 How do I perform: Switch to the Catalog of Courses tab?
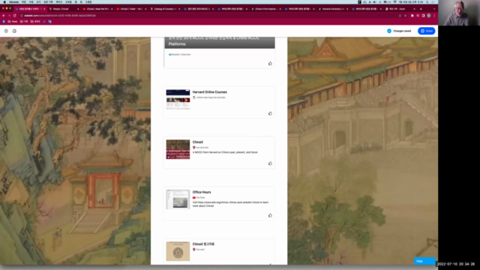pyautogui.click(x=165, y=9)
